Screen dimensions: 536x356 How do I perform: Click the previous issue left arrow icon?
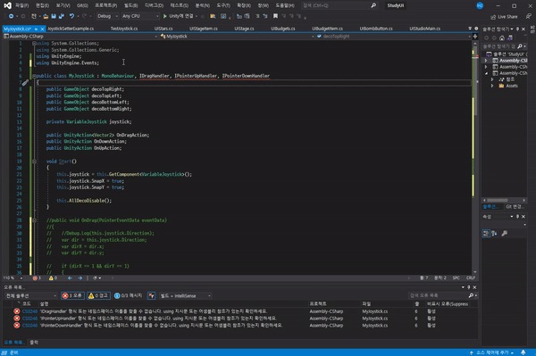click(70, 278)
